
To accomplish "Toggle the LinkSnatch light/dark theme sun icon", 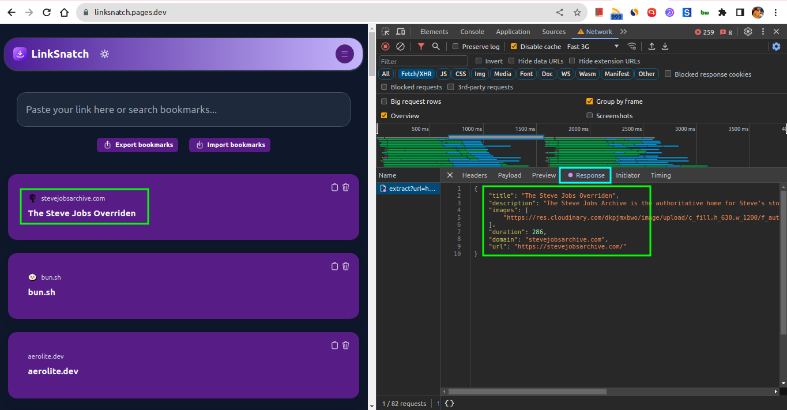I will pyautogui.click(x=104, y=54).
